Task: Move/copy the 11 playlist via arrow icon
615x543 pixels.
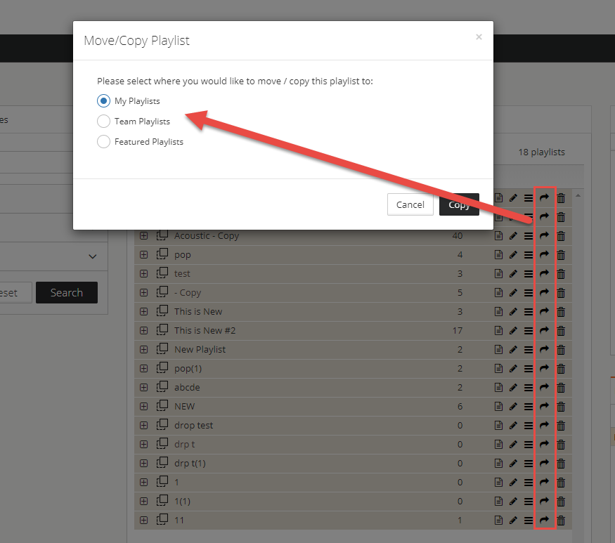Action: pos(544,520)
